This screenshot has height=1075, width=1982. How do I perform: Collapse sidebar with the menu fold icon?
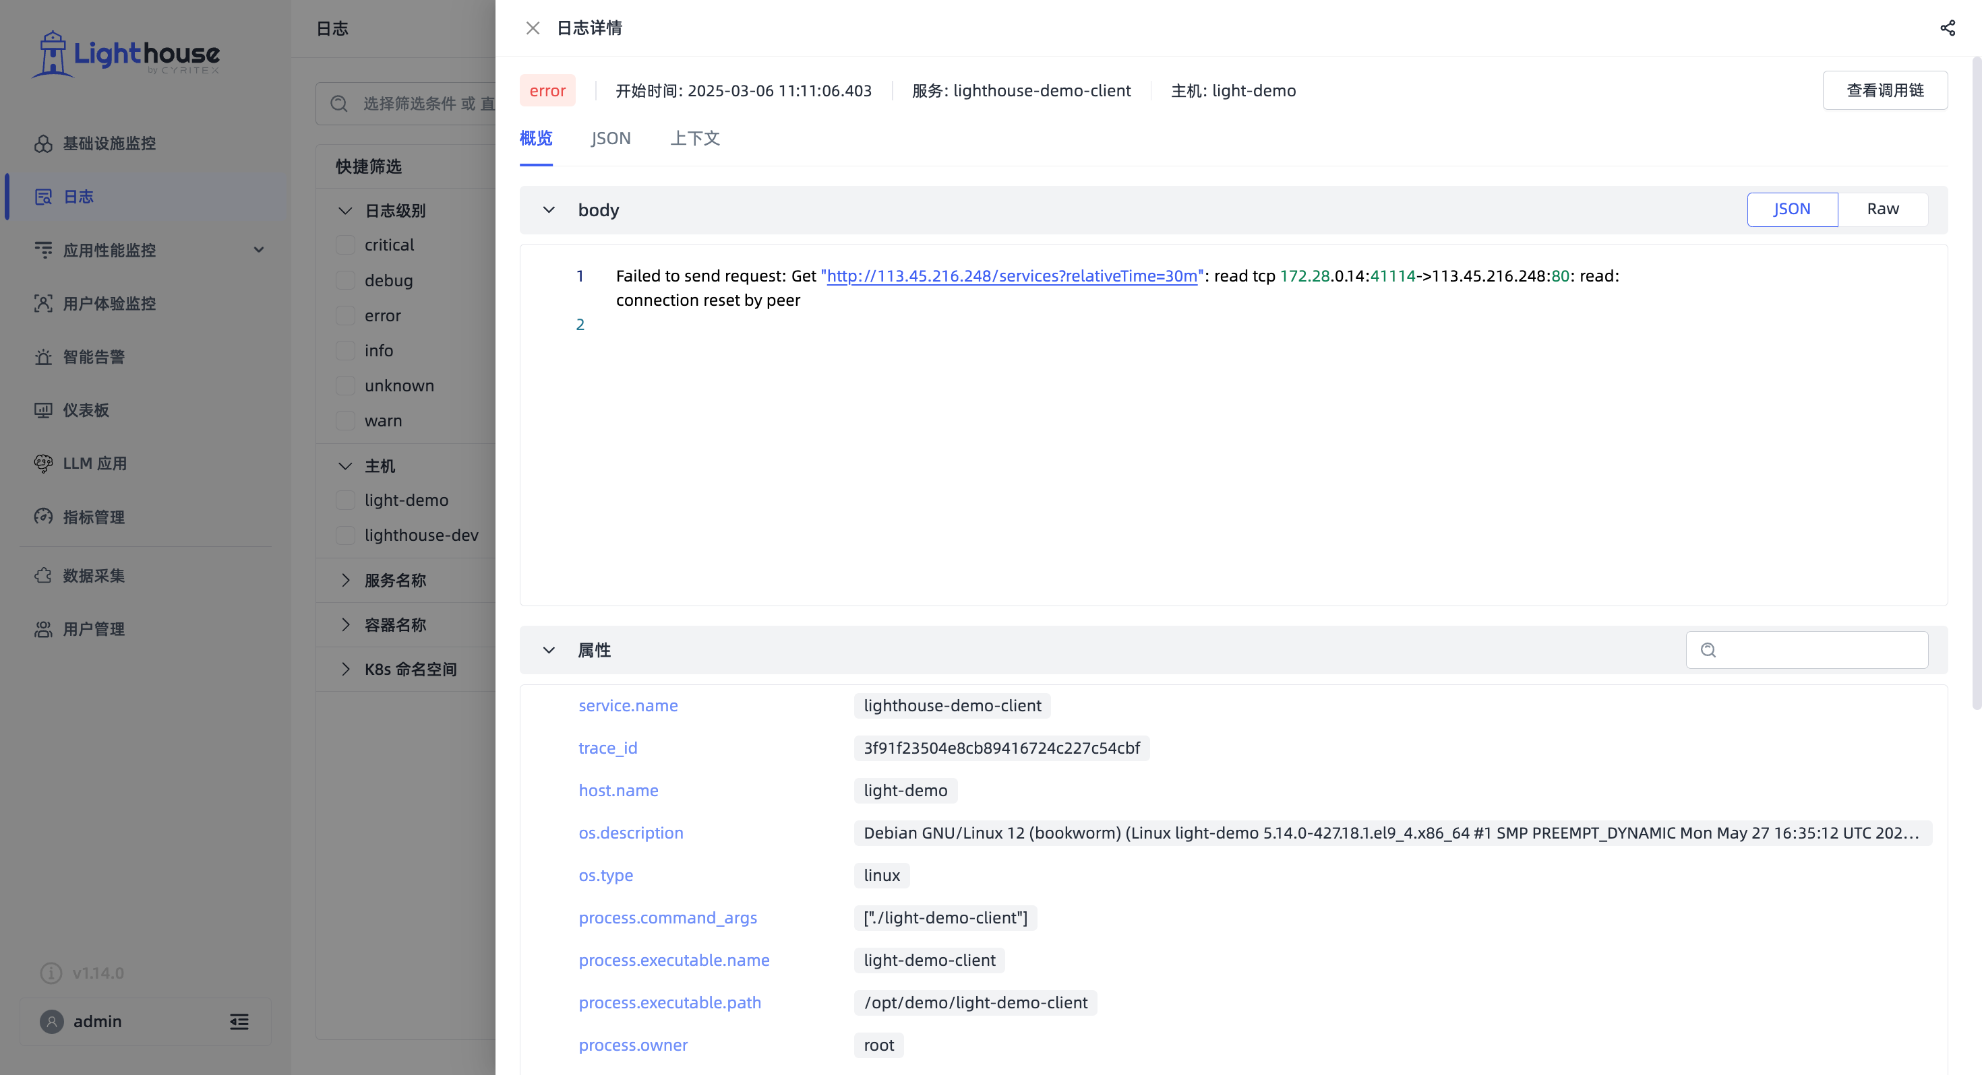[239, 1021]
